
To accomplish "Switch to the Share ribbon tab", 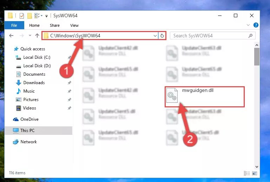I will pyautogui.click(x=55, y=25).
